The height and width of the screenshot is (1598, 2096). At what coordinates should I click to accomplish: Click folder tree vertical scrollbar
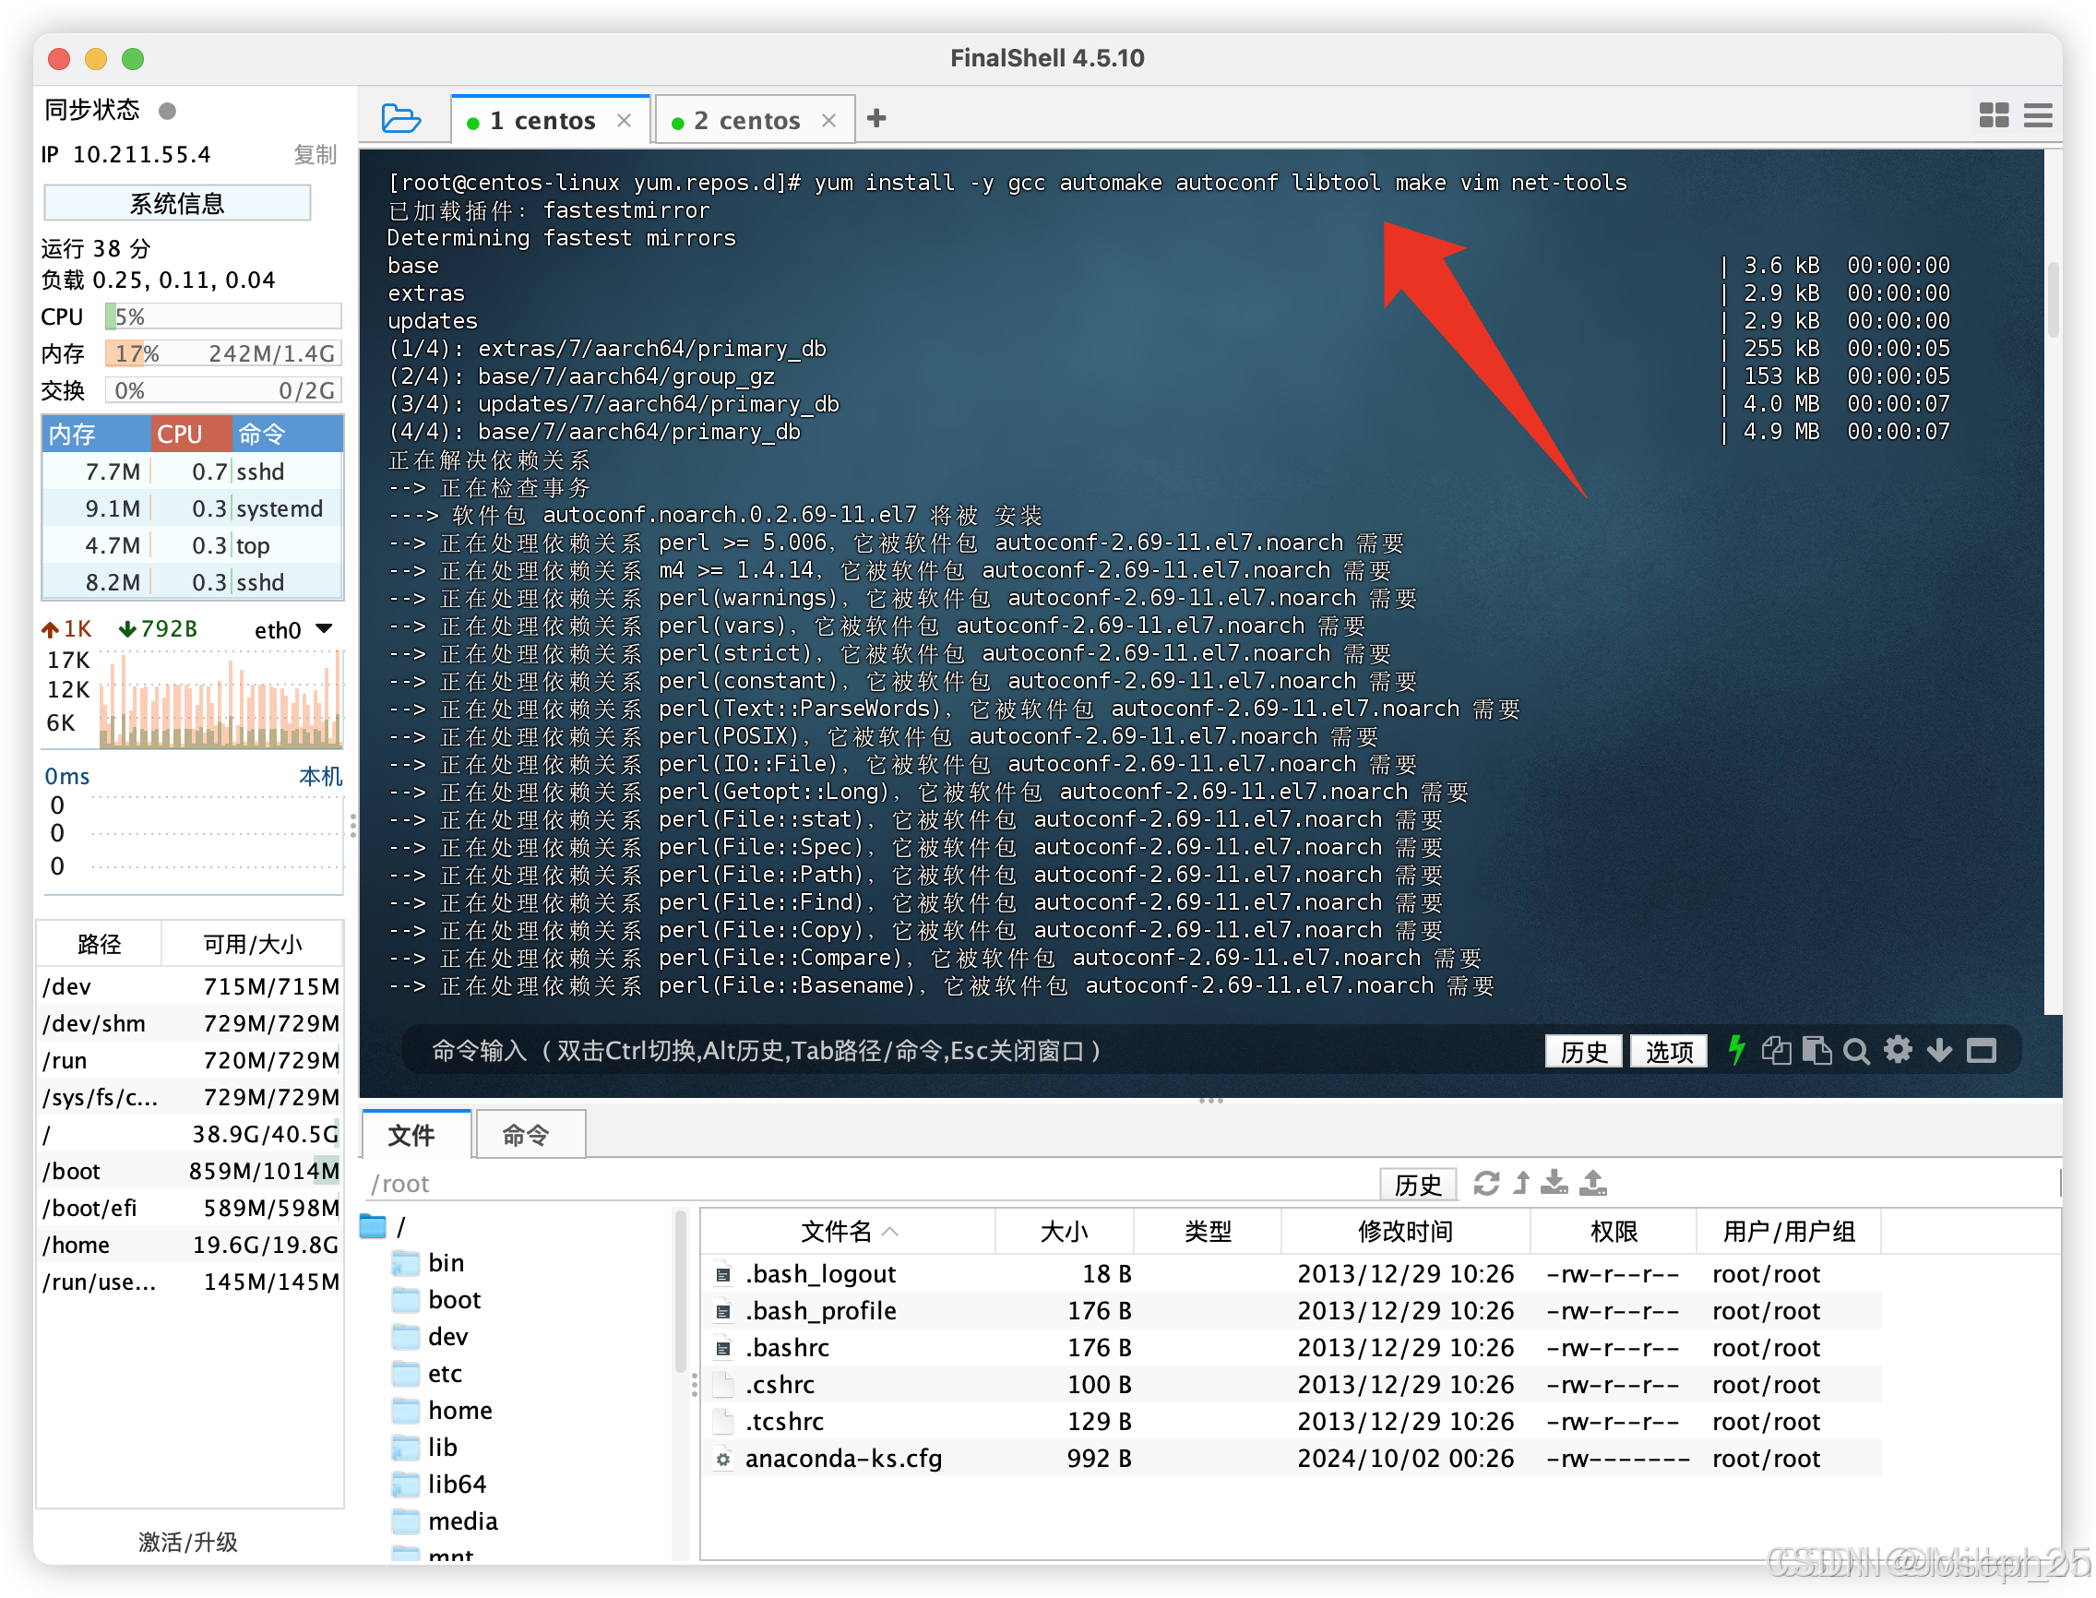click(681, 1294)
